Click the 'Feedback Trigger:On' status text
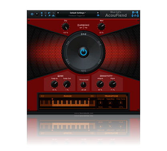Viewport: 167px width, 151px height. [x=77, y=16]
